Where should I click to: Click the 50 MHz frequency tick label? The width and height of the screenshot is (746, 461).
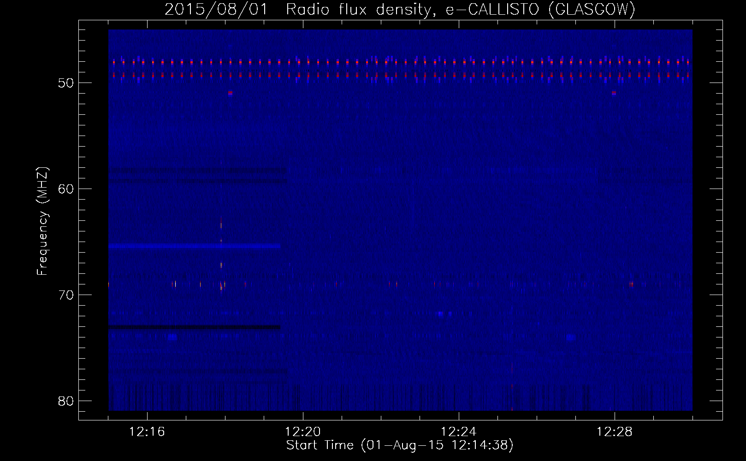click(x=67, y=83)
